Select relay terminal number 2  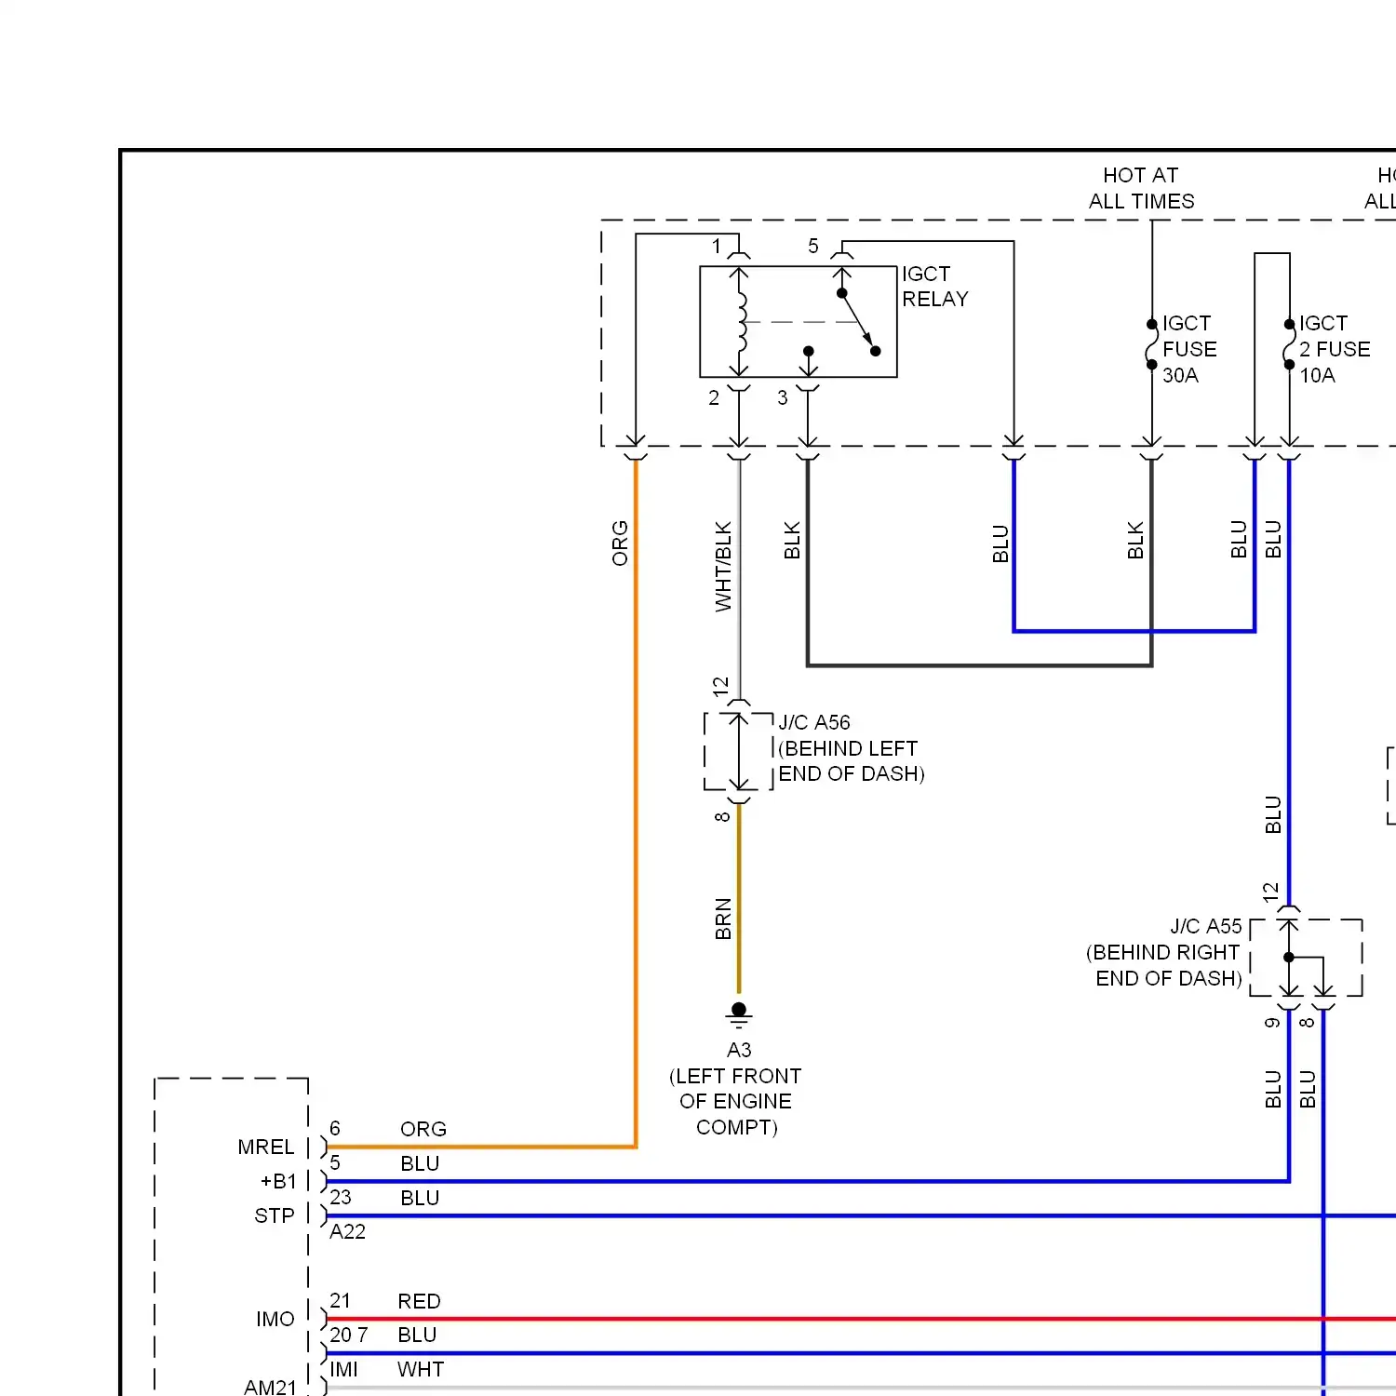[x=714, y=397]
